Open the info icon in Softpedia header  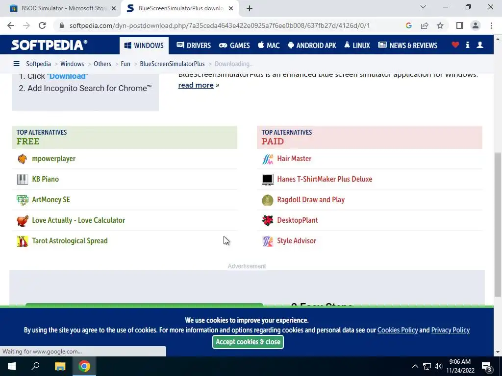coord(467,45)
